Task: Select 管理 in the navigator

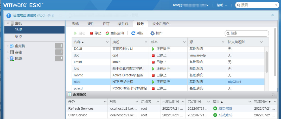Action: [x=34, y=30]
